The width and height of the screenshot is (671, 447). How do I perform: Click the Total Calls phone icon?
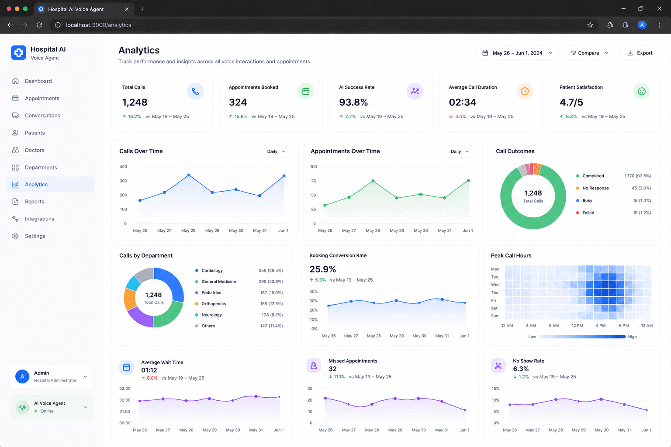195,91
